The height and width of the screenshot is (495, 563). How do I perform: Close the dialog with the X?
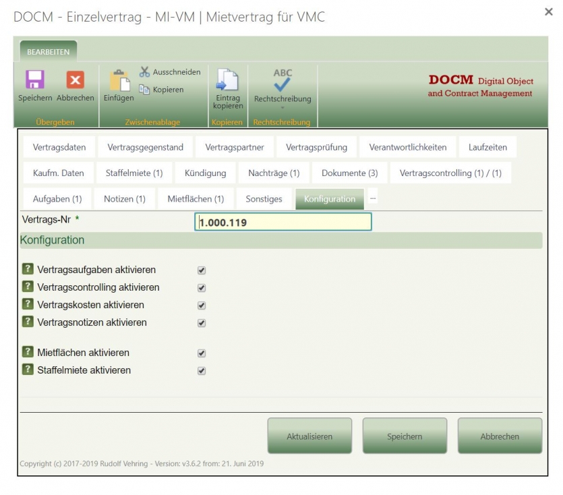click(x=549, y=12)
